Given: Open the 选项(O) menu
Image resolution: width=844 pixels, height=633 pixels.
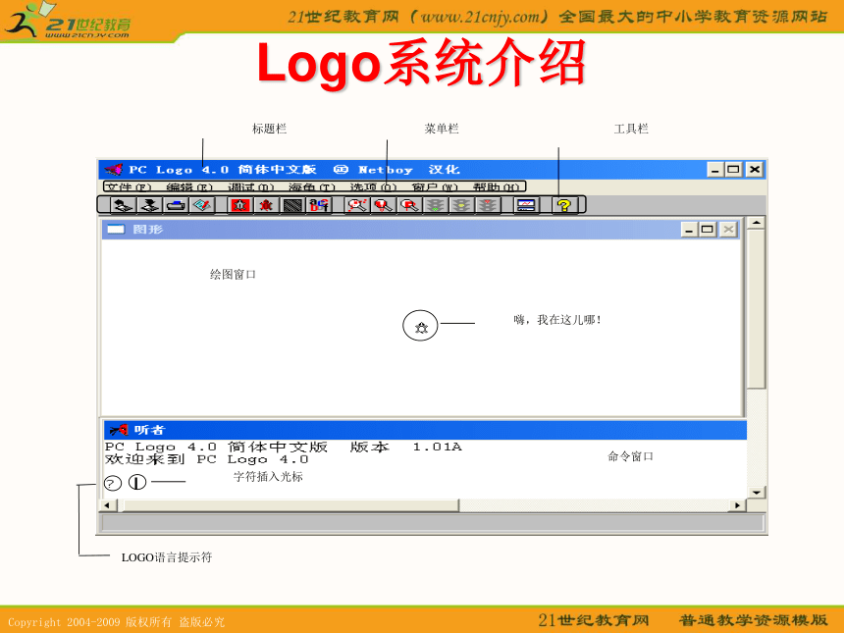Looking at the screenshot, I should click(x=374, y=187).
